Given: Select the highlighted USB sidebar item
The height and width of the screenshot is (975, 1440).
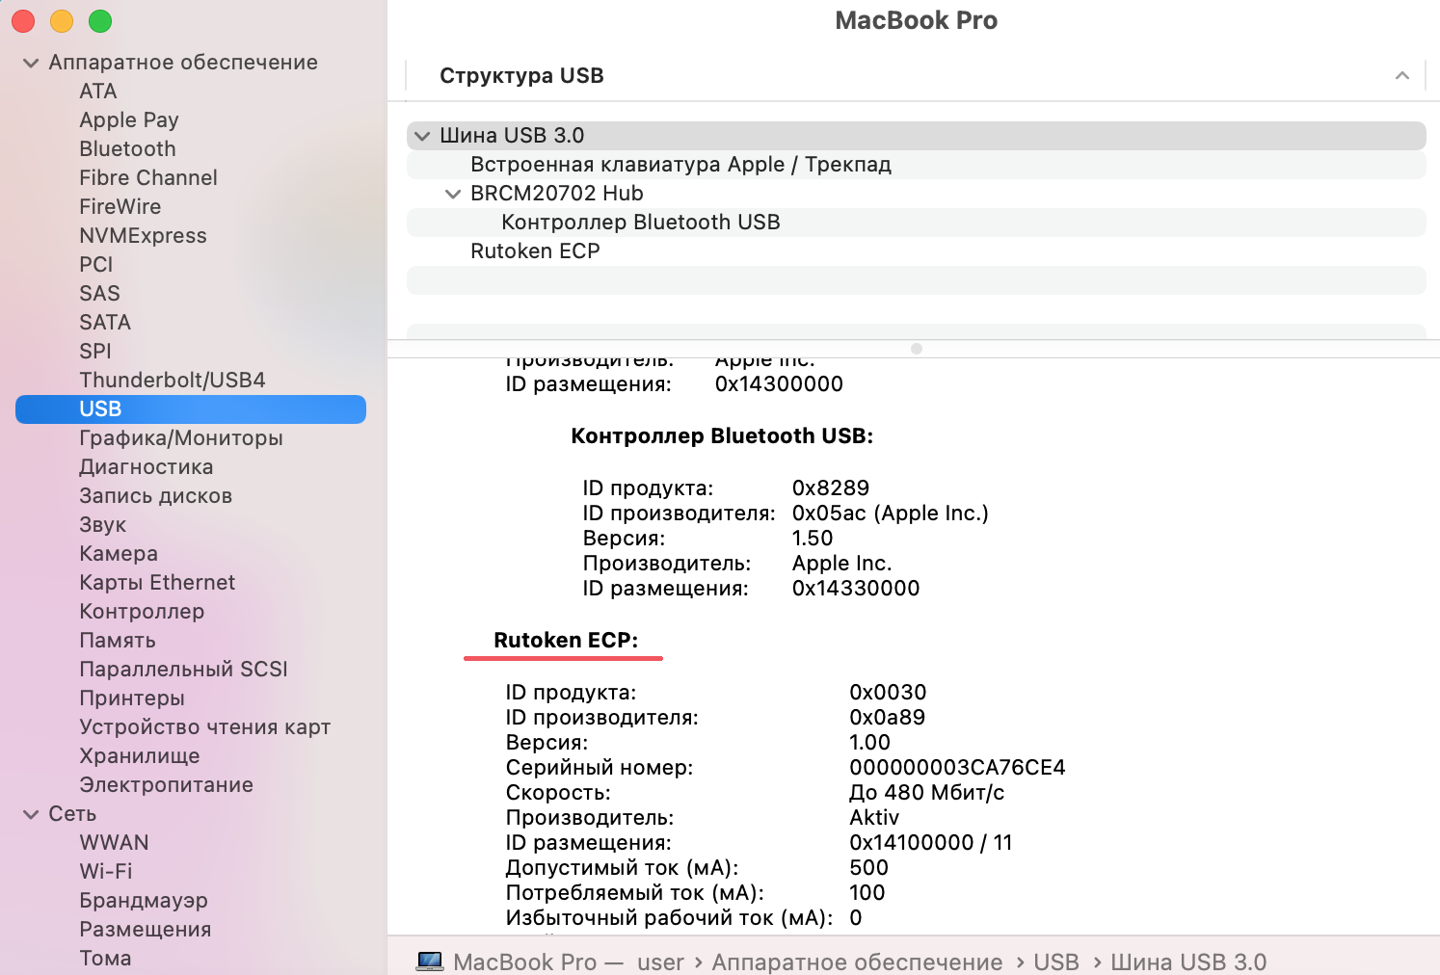Looking at the screenshot, I should 191,409.
